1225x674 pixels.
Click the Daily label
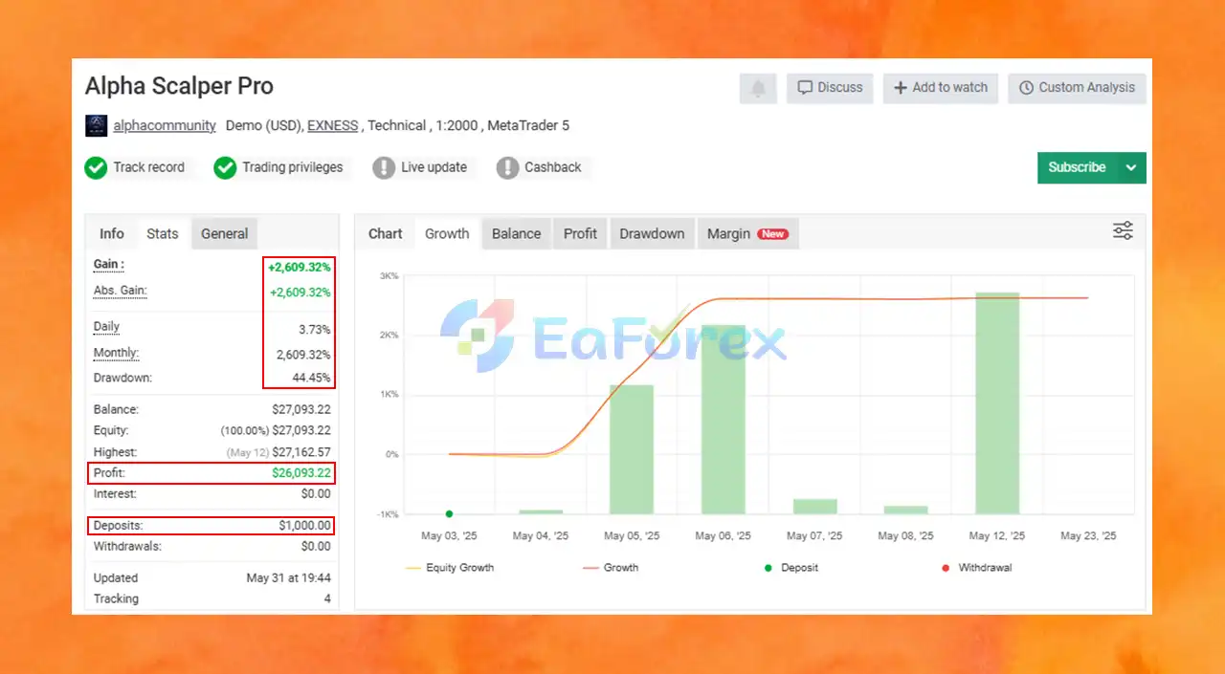coord(106,327)
